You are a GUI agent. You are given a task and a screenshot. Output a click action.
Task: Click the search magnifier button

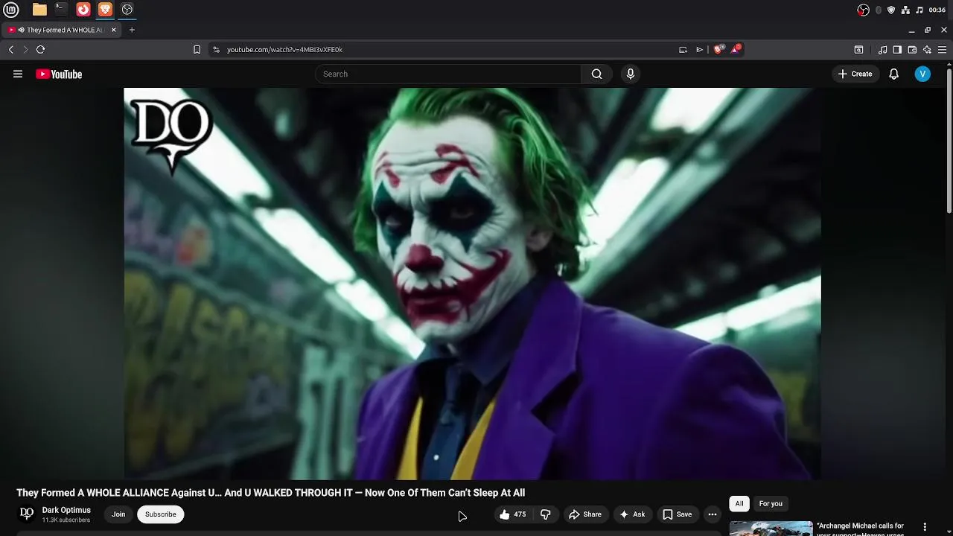596,74
